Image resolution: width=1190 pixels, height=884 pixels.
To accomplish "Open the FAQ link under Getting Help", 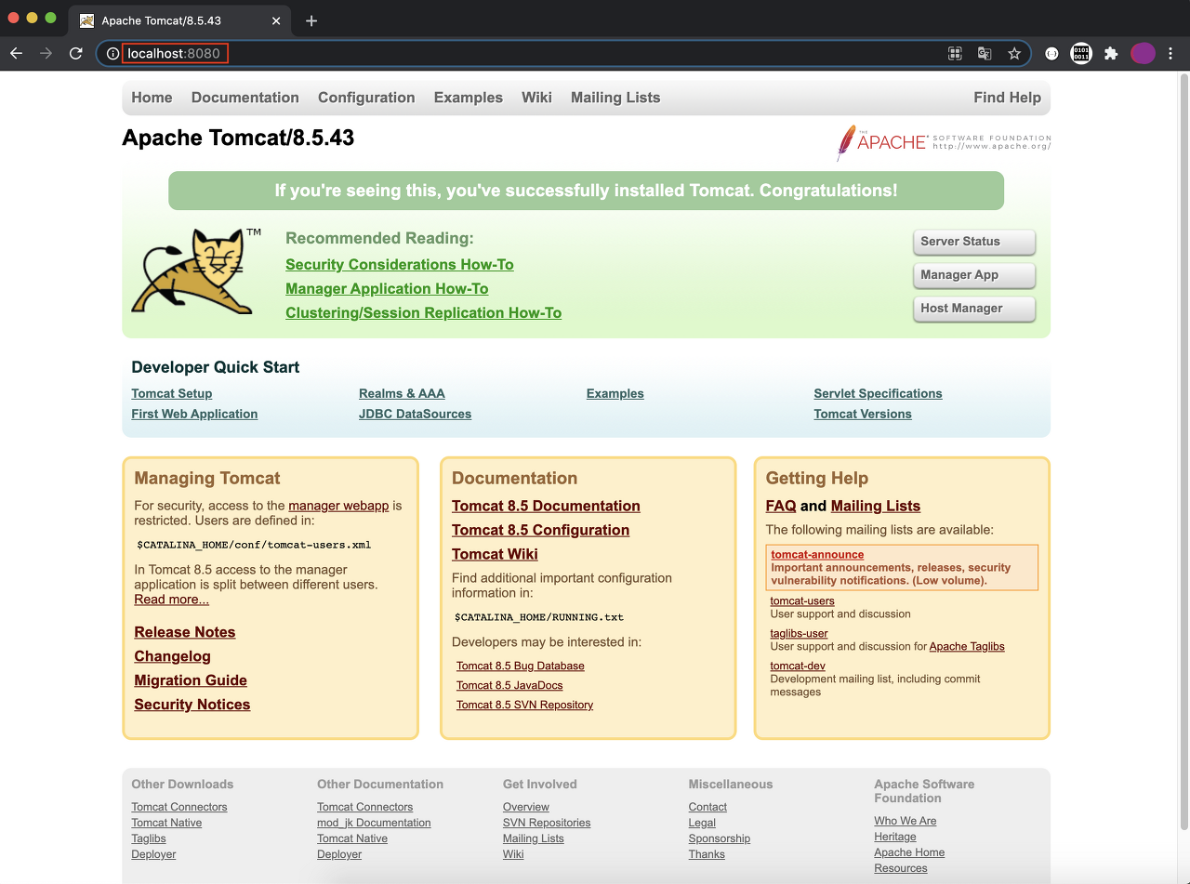I will (781, 506).
